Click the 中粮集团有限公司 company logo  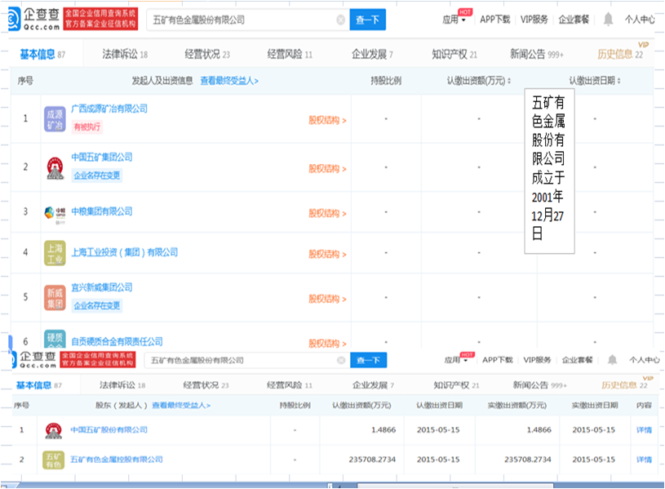click(55, 214)
